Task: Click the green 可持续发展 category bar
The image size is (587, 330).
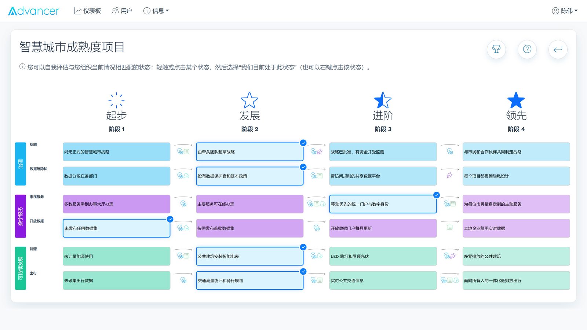Action: pyautogui.click(x=21, y=268)
